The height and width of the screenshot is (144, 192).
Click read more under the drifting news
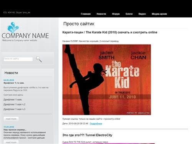click(x=11, y=119)
